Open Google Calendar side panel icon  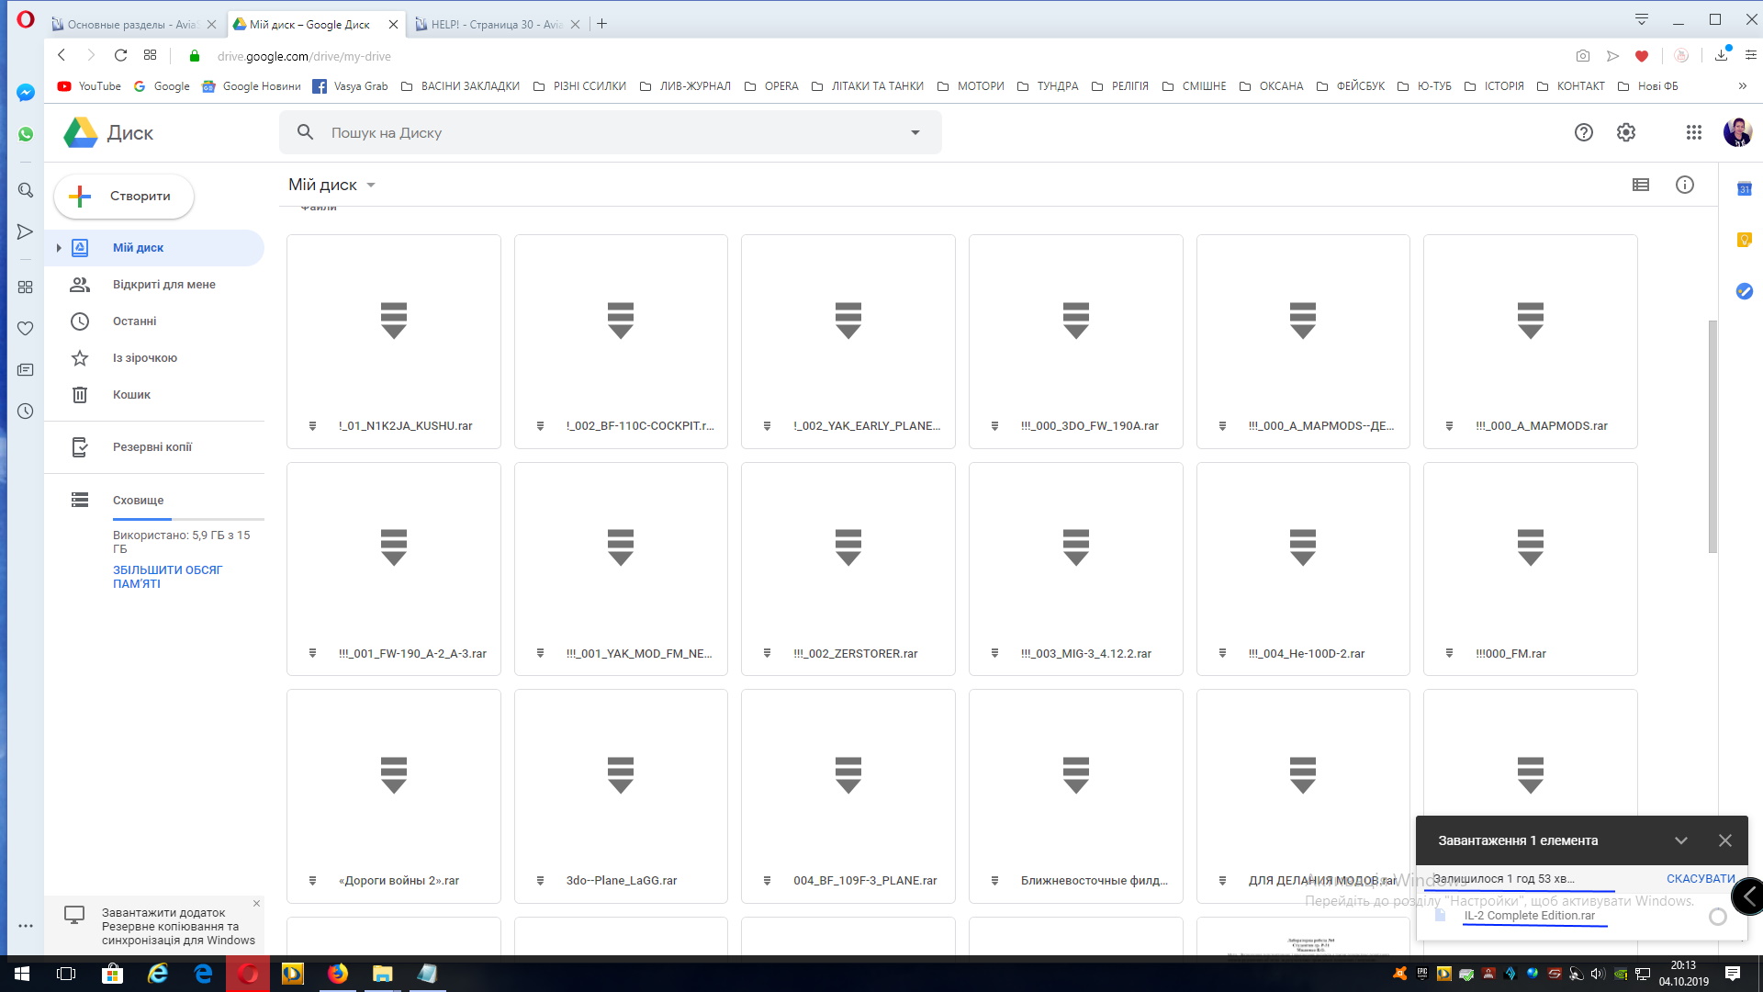[x=1744, y=189]
